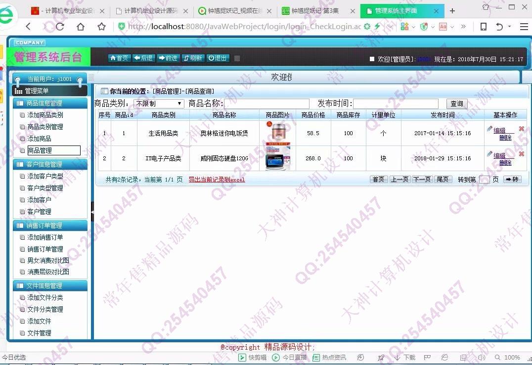Screen dimensions: 532x365
Task: Click sidebar collapse handle arrow
Action: point(92,211)
